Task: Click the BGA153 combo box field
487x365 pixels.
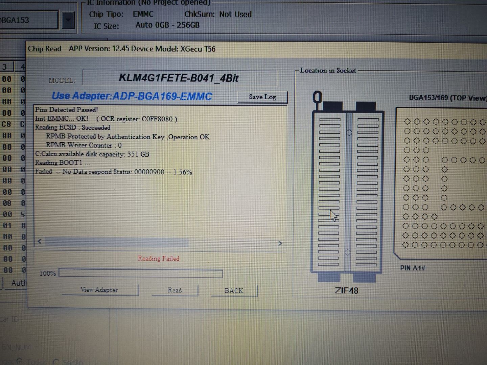Action: point(29,20)
